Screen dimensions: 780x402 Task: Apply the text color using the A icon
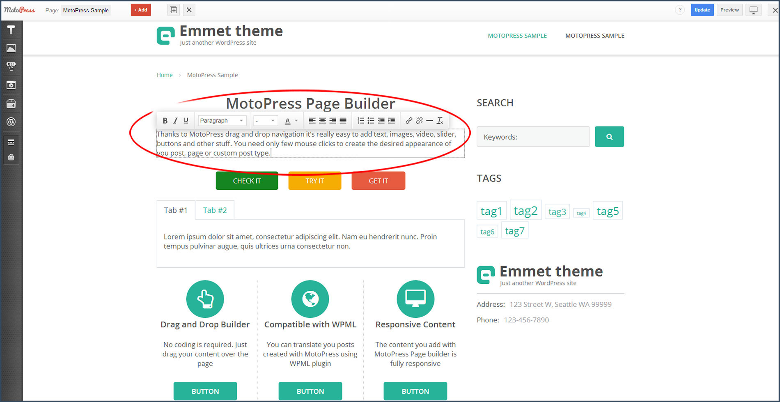(287, 121)
